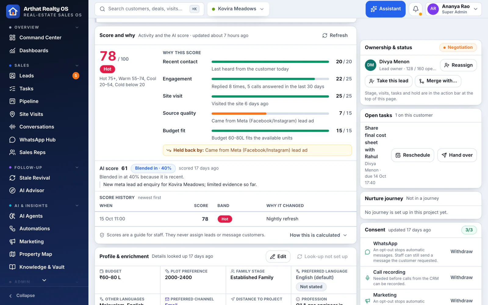
Task: Open the Ananya Rao account menu
Action: coord(454,9)
